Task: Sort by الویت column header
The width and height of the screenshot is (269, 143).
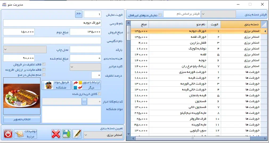Action: (214, 24)
